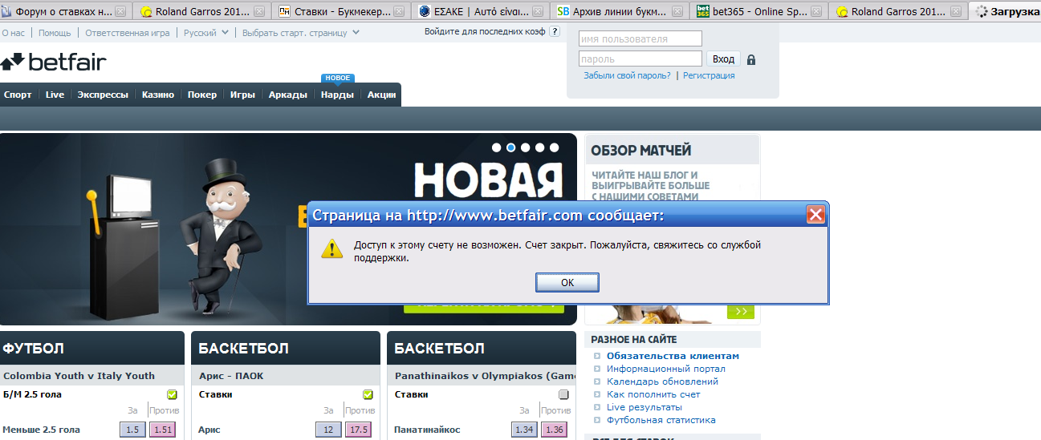
Task: Toggle the Ставки checkbox under Арис - ПАОК
Action: 368,394
